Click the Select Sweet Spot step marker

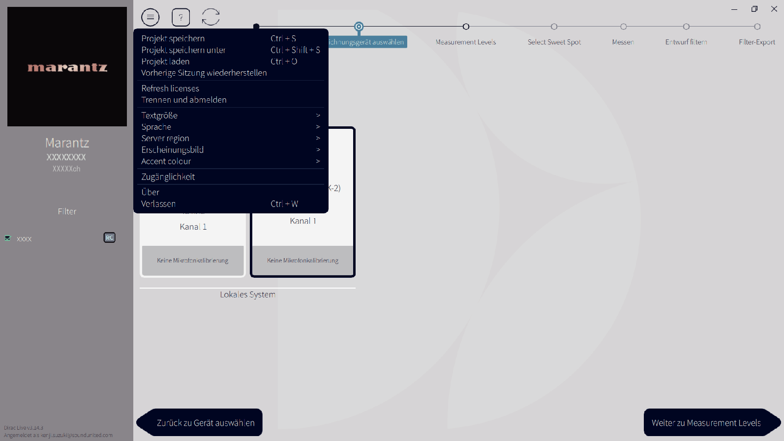coord(554,27)
